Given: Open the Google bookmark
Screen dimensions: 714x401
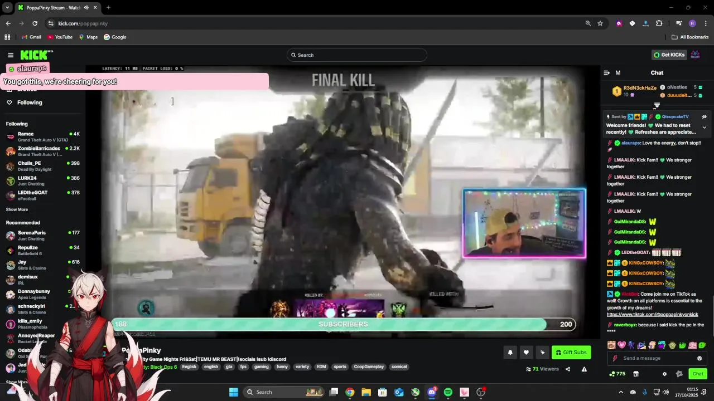Looking at the screenshot, I should tap(115, 37).
